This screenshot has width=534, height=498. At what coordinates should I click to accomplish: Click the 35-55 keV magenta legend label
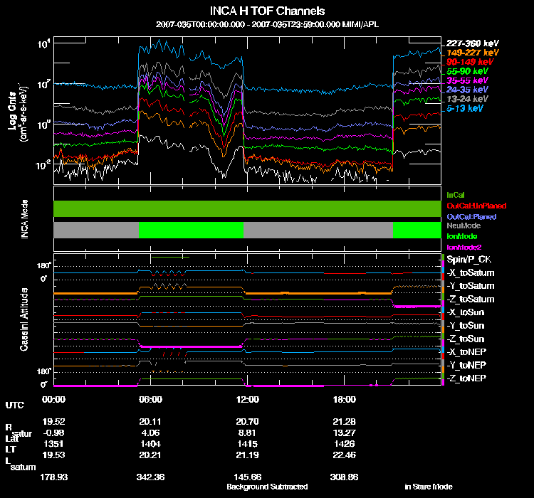pyautogui.click(x=467, y=80)
